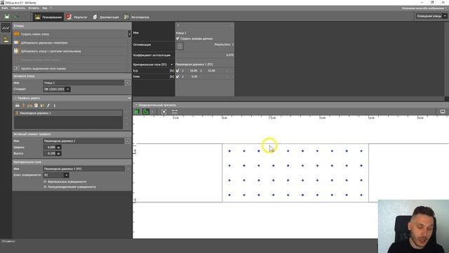Click button next to active street name field

coord(128,83)
